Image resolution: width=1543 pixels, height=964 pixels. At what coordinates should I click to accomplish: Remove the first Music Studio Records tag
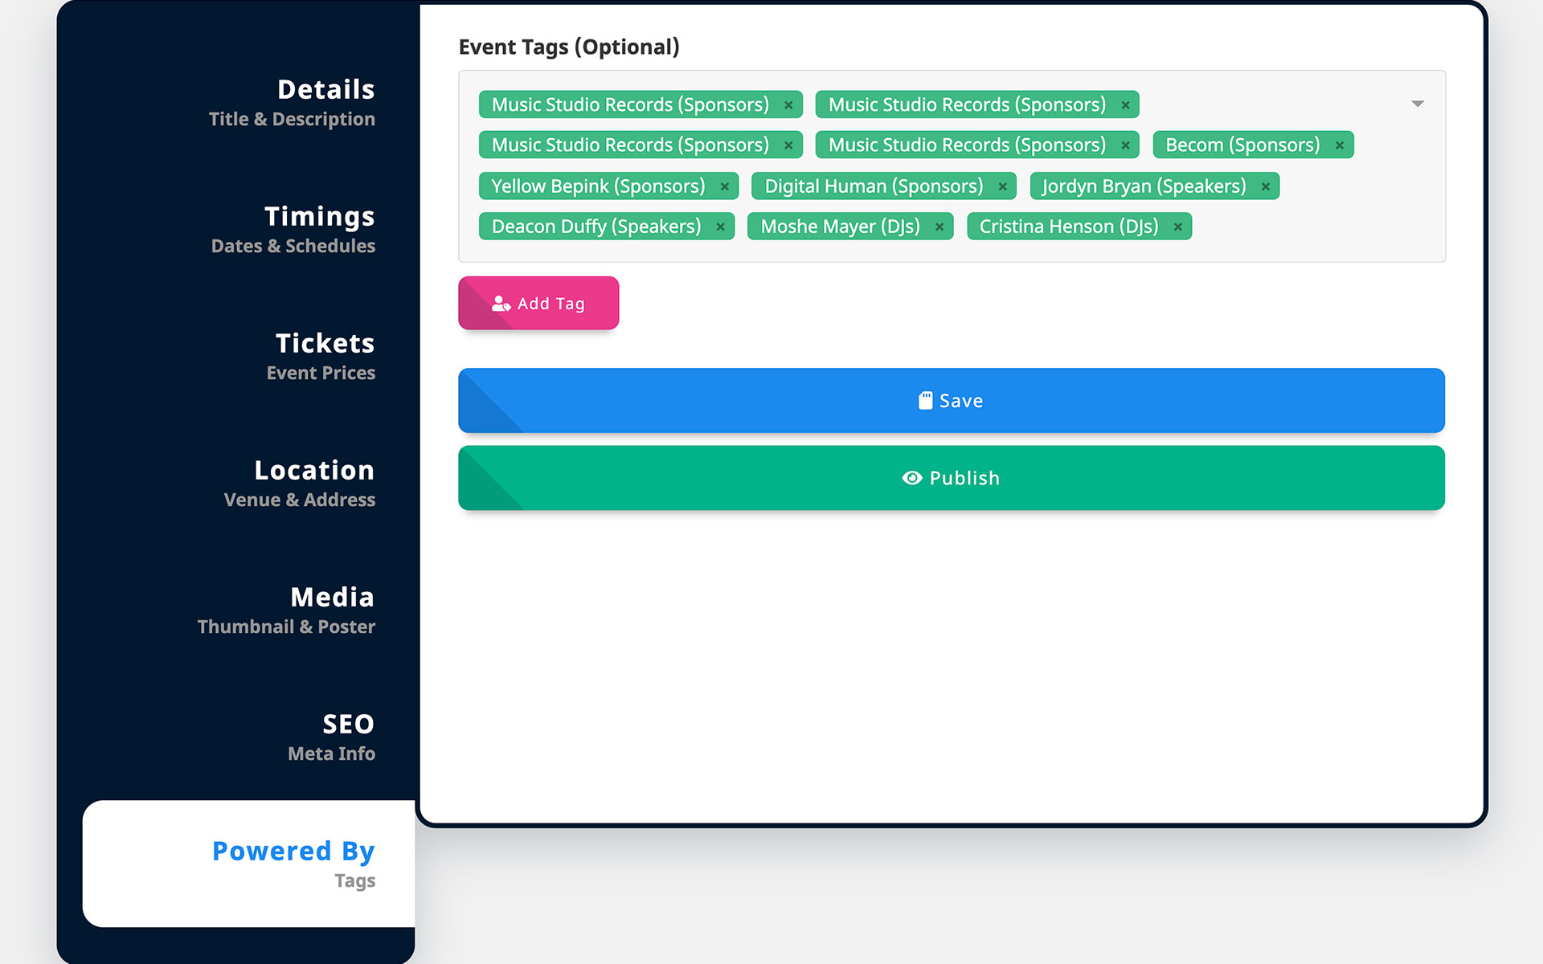click(x=788, y=105)
